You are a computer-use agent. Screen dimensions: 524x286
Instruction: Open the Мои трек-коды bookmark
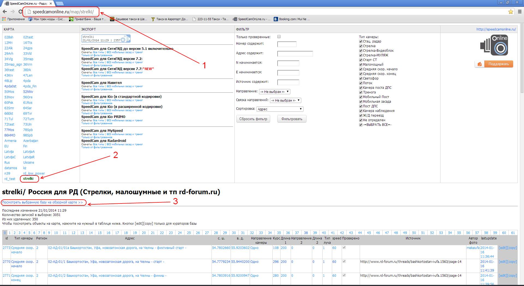pos(47,19)
